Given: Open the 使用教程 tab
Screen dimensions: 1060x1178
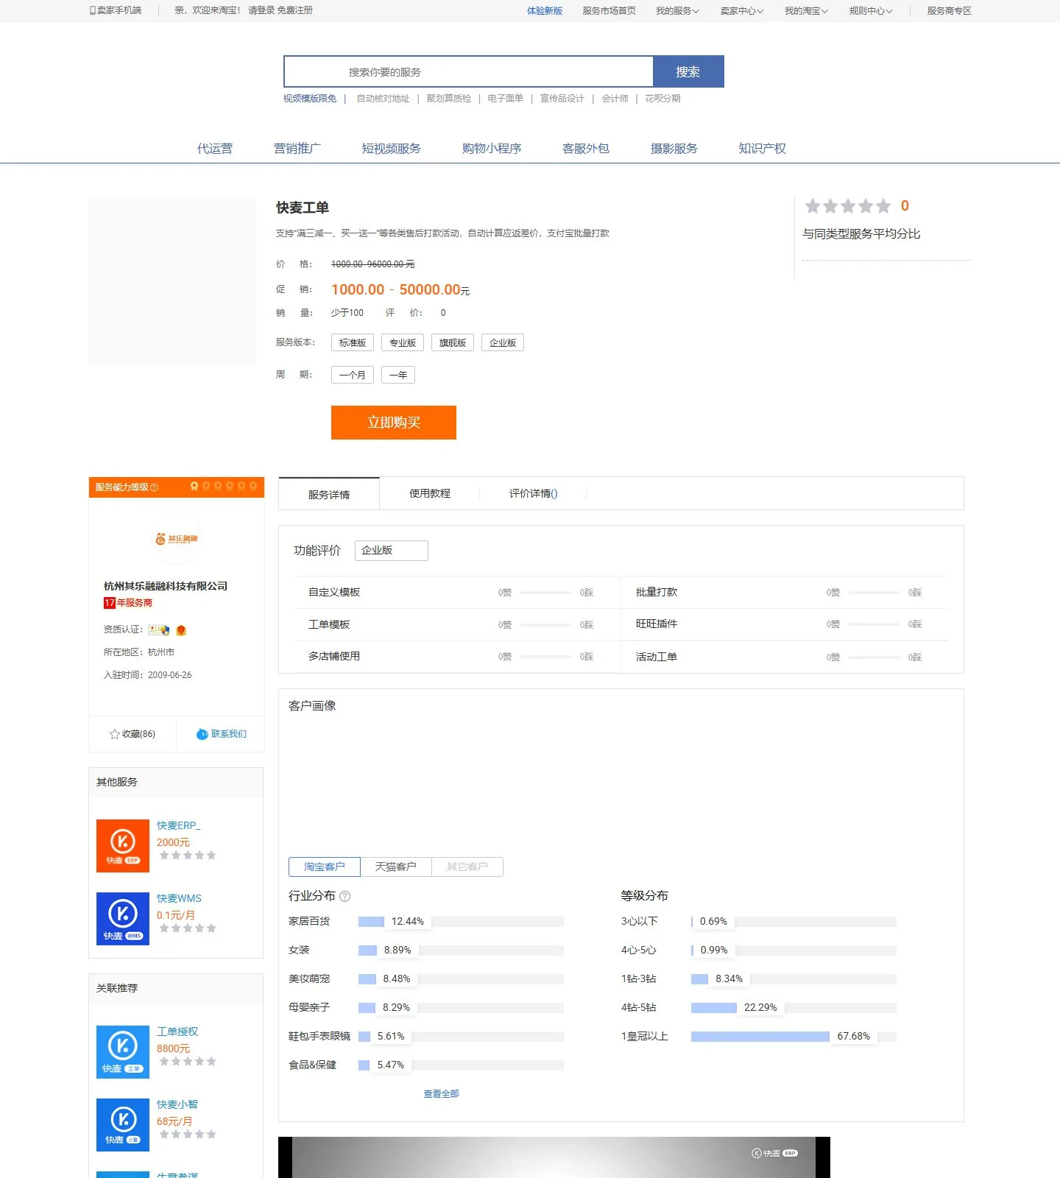Looking at the screenshot, I should click(430, 493).
